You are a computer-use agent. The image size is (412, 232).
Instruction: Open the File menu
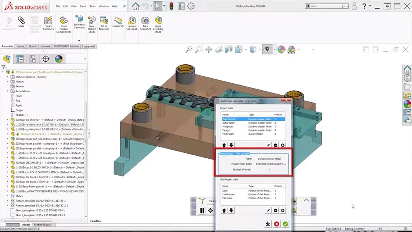tap(58, 6)
